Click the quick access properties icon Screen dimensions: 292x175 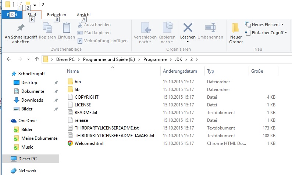[20, 4]
